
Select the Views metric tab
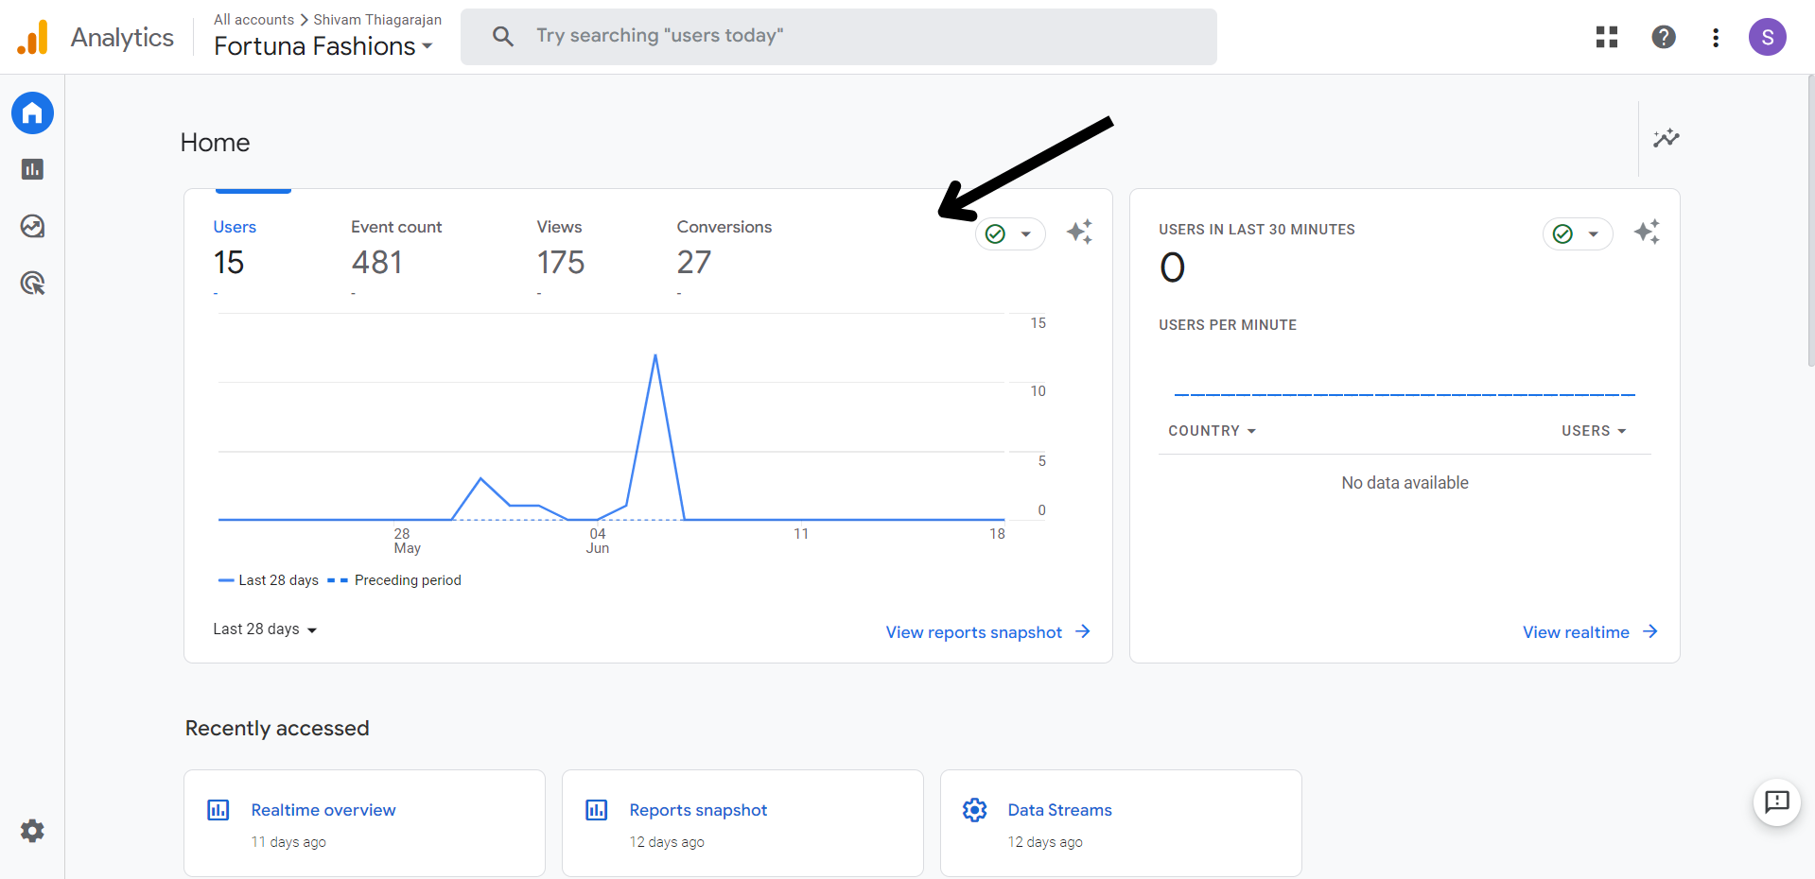559,227
